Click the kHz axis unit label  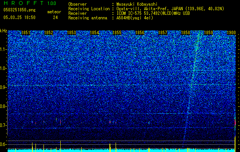[x=3, y=31]
